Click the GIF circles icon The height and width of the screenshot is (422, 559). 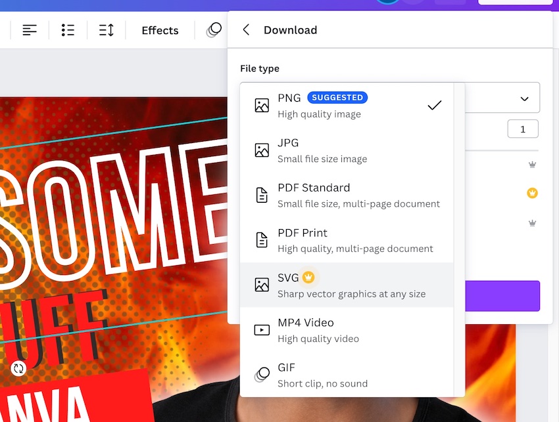[x=262, y=375]
